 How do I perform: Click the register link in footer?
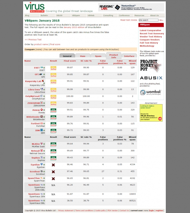coord(159,210)
